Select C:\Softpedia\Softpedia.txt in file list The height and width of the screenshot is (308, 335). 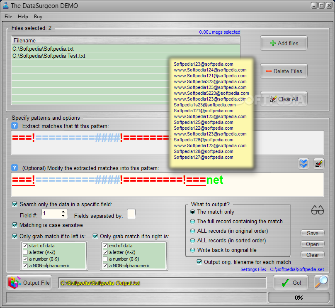click(x=126, y=49)
